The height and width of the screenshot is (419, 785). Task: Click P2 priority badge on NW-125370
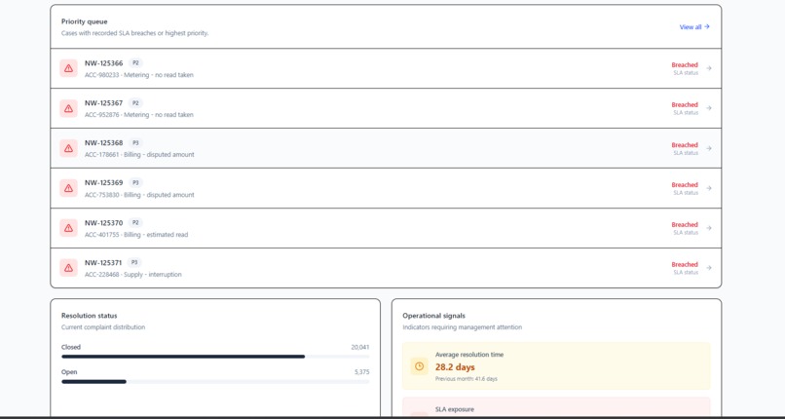tap(135, 223)
